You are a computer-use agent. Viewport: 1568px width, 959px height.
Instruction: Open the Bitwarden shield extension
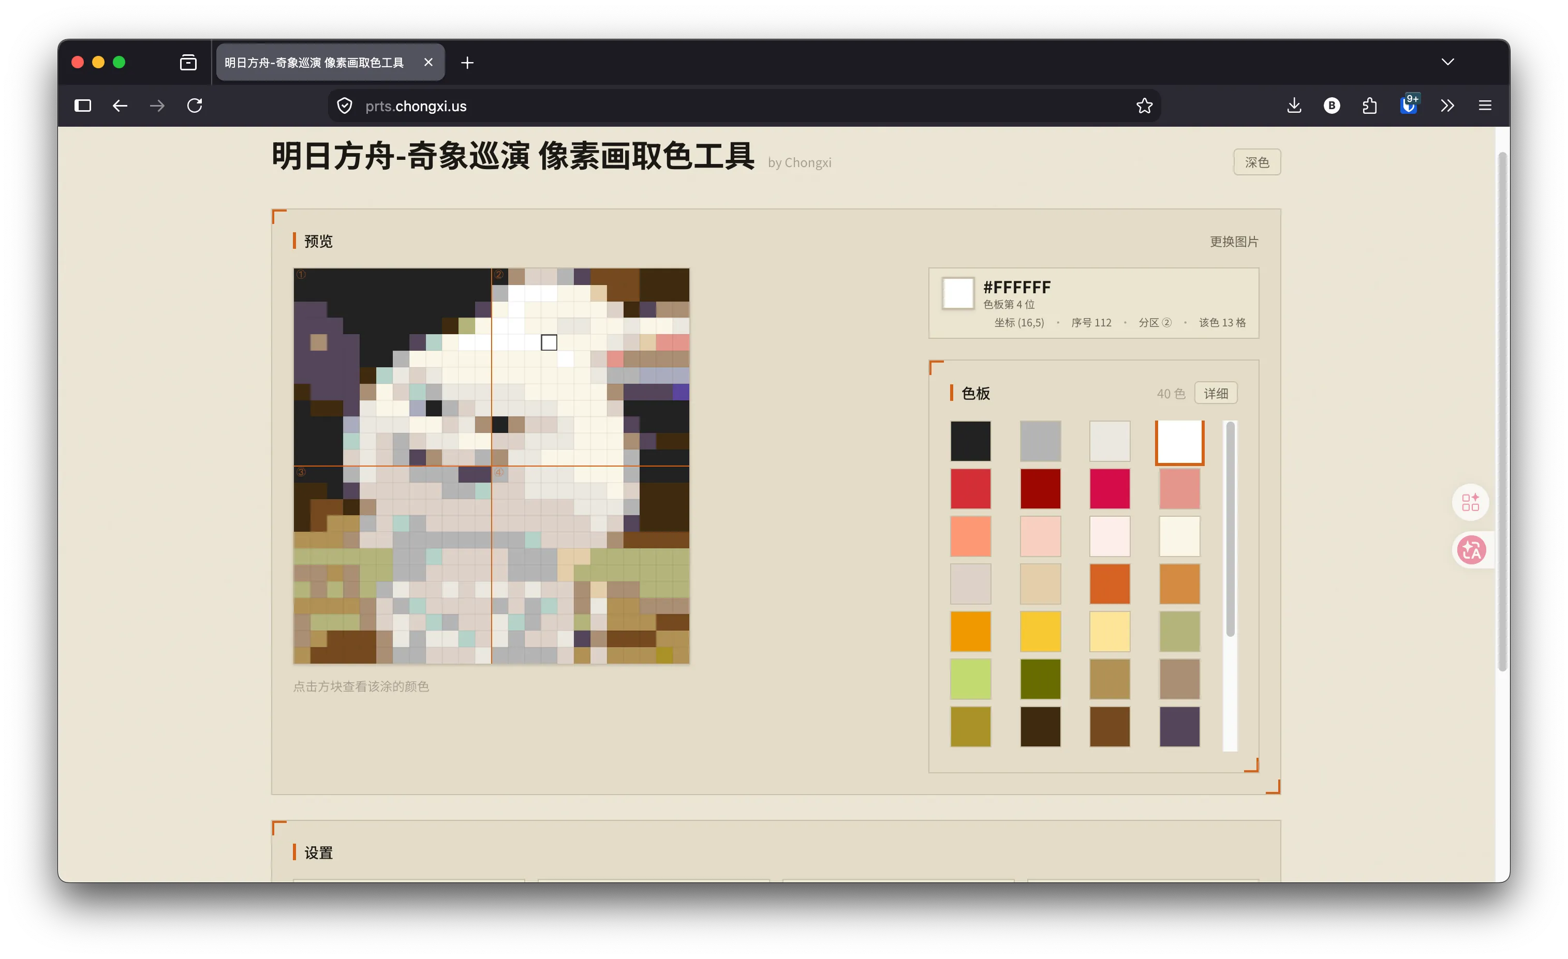1409,104
